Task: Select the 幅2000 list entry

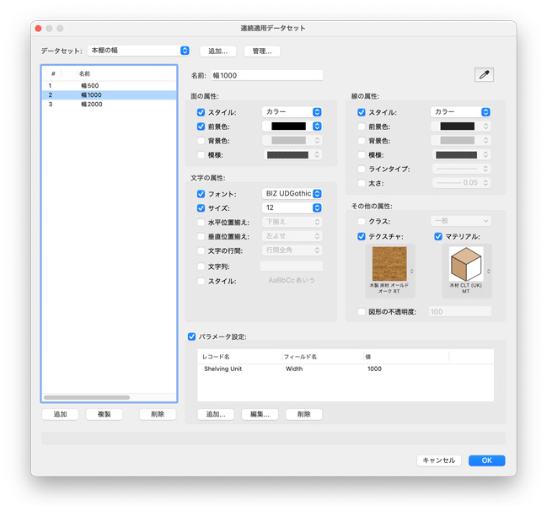Action: coord(92,105)
